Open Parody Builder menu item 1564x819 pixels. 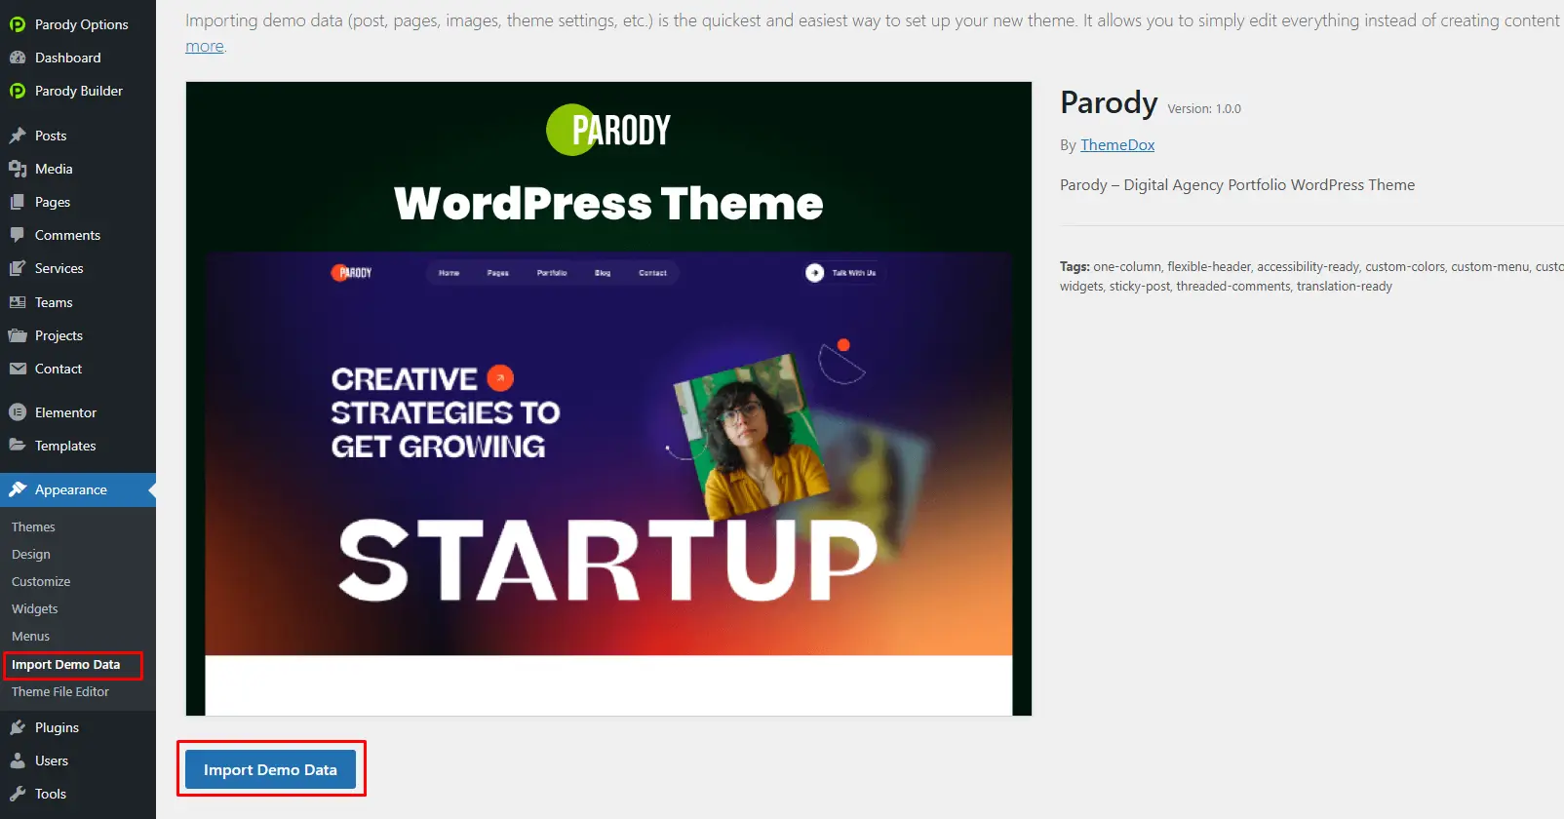78,91
